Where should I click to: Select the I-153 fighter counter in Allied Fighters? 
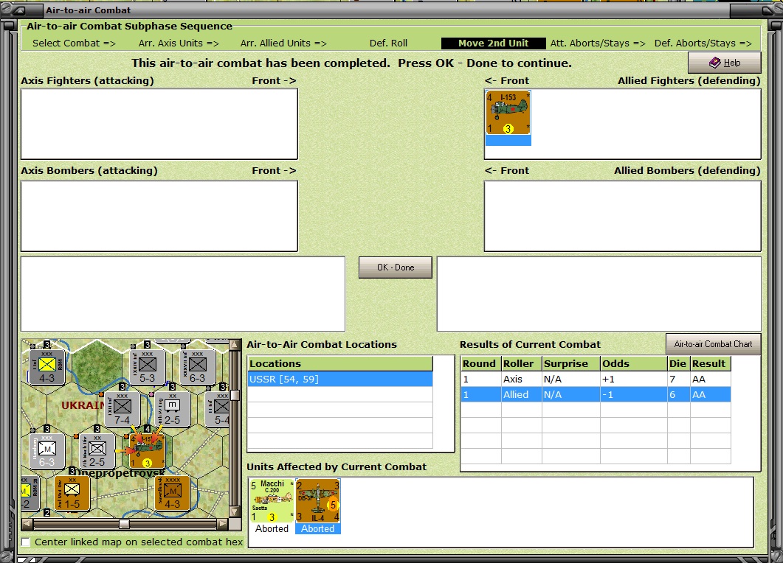(x=508, y=113)
